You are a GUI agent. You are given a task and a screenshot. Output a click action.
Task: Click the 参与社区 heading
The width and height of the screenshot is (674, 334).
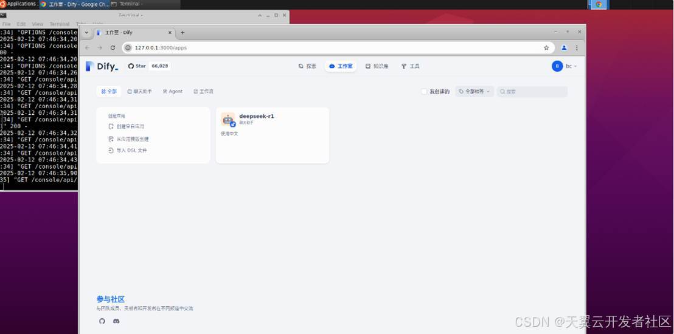(x=111, y=299)
